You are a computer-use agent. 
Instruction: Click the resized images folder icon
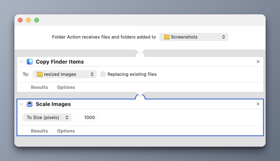pos(40,74)
